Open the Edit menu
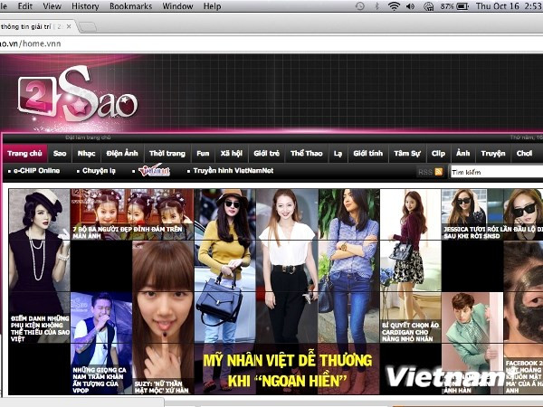This screenshot has width=543, height=407. pyautogui.click(x=25, y=6)
